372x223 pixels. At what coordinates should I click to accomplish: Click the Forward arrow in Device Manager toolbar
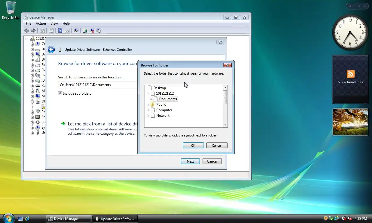[x=33, y=30]
